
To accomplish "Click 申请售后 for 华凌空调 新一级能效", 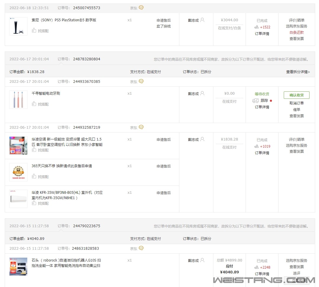I will point(164,140).
